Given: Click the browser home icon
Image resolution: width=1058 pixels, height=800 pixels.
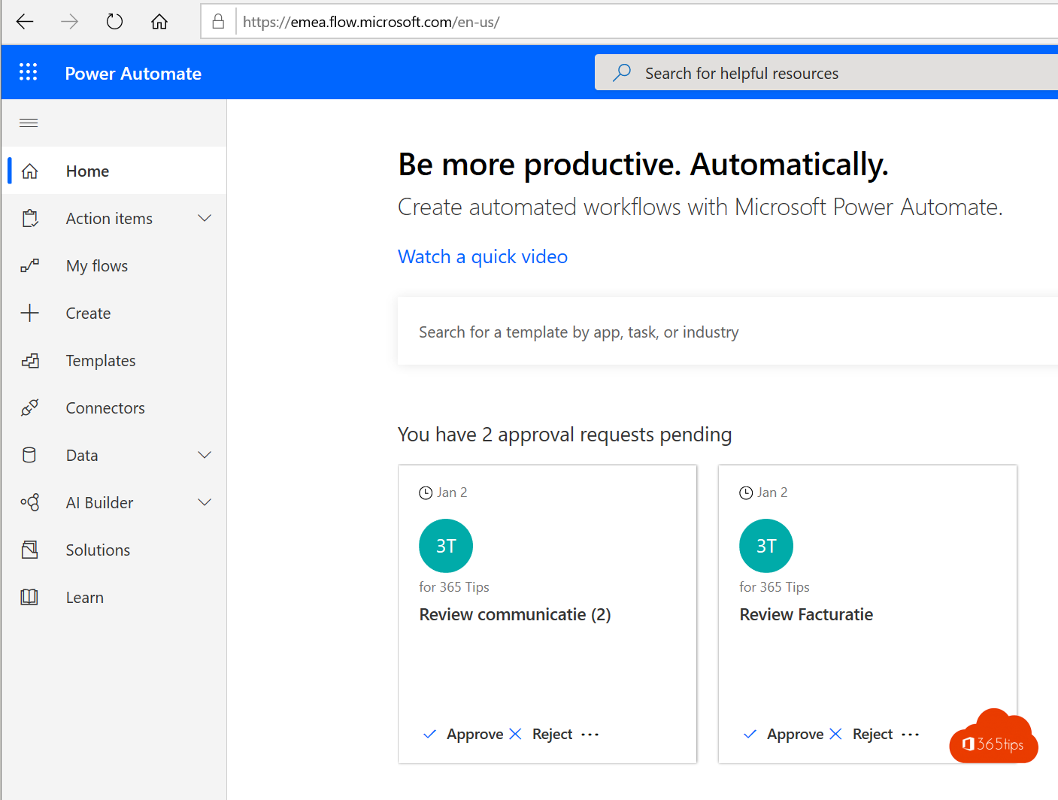Looking at the screenshot, I should tap(159, 22).
